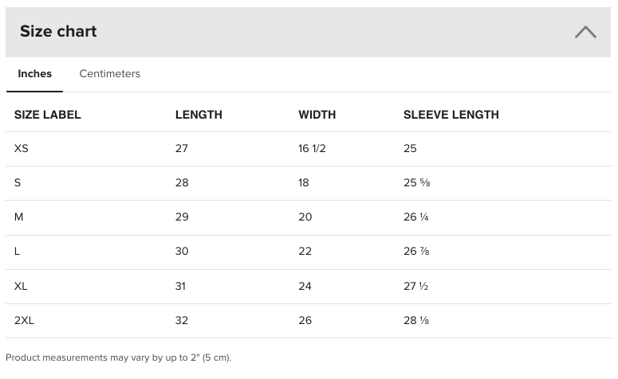Click the 26 ¼ sleeve length value
This screenshot has width=618, height=379.
pyautogui.click(x=417, y=217)
